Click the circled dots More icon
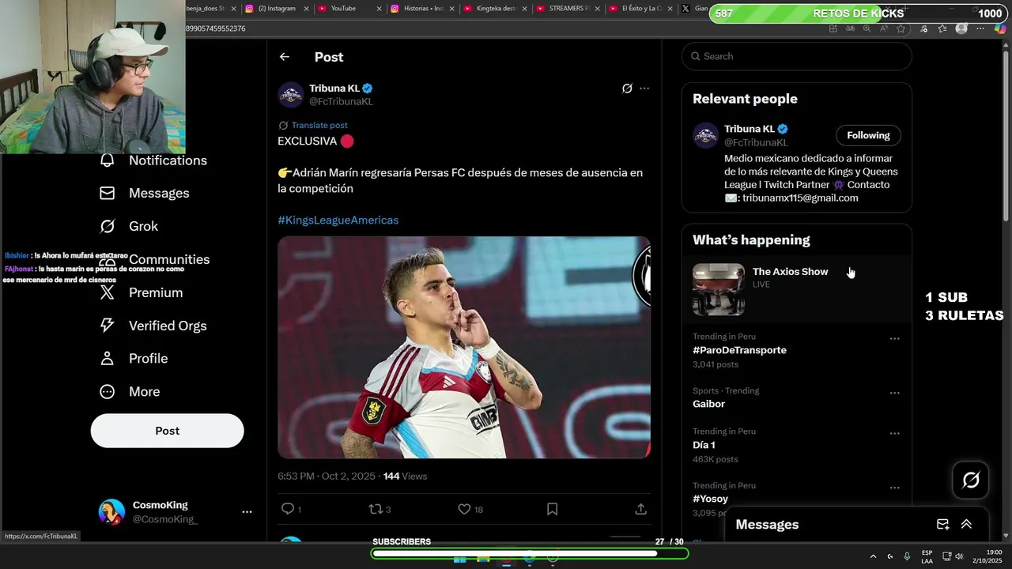The height and width of the screenshot is (569, 1012). (108, 392)
